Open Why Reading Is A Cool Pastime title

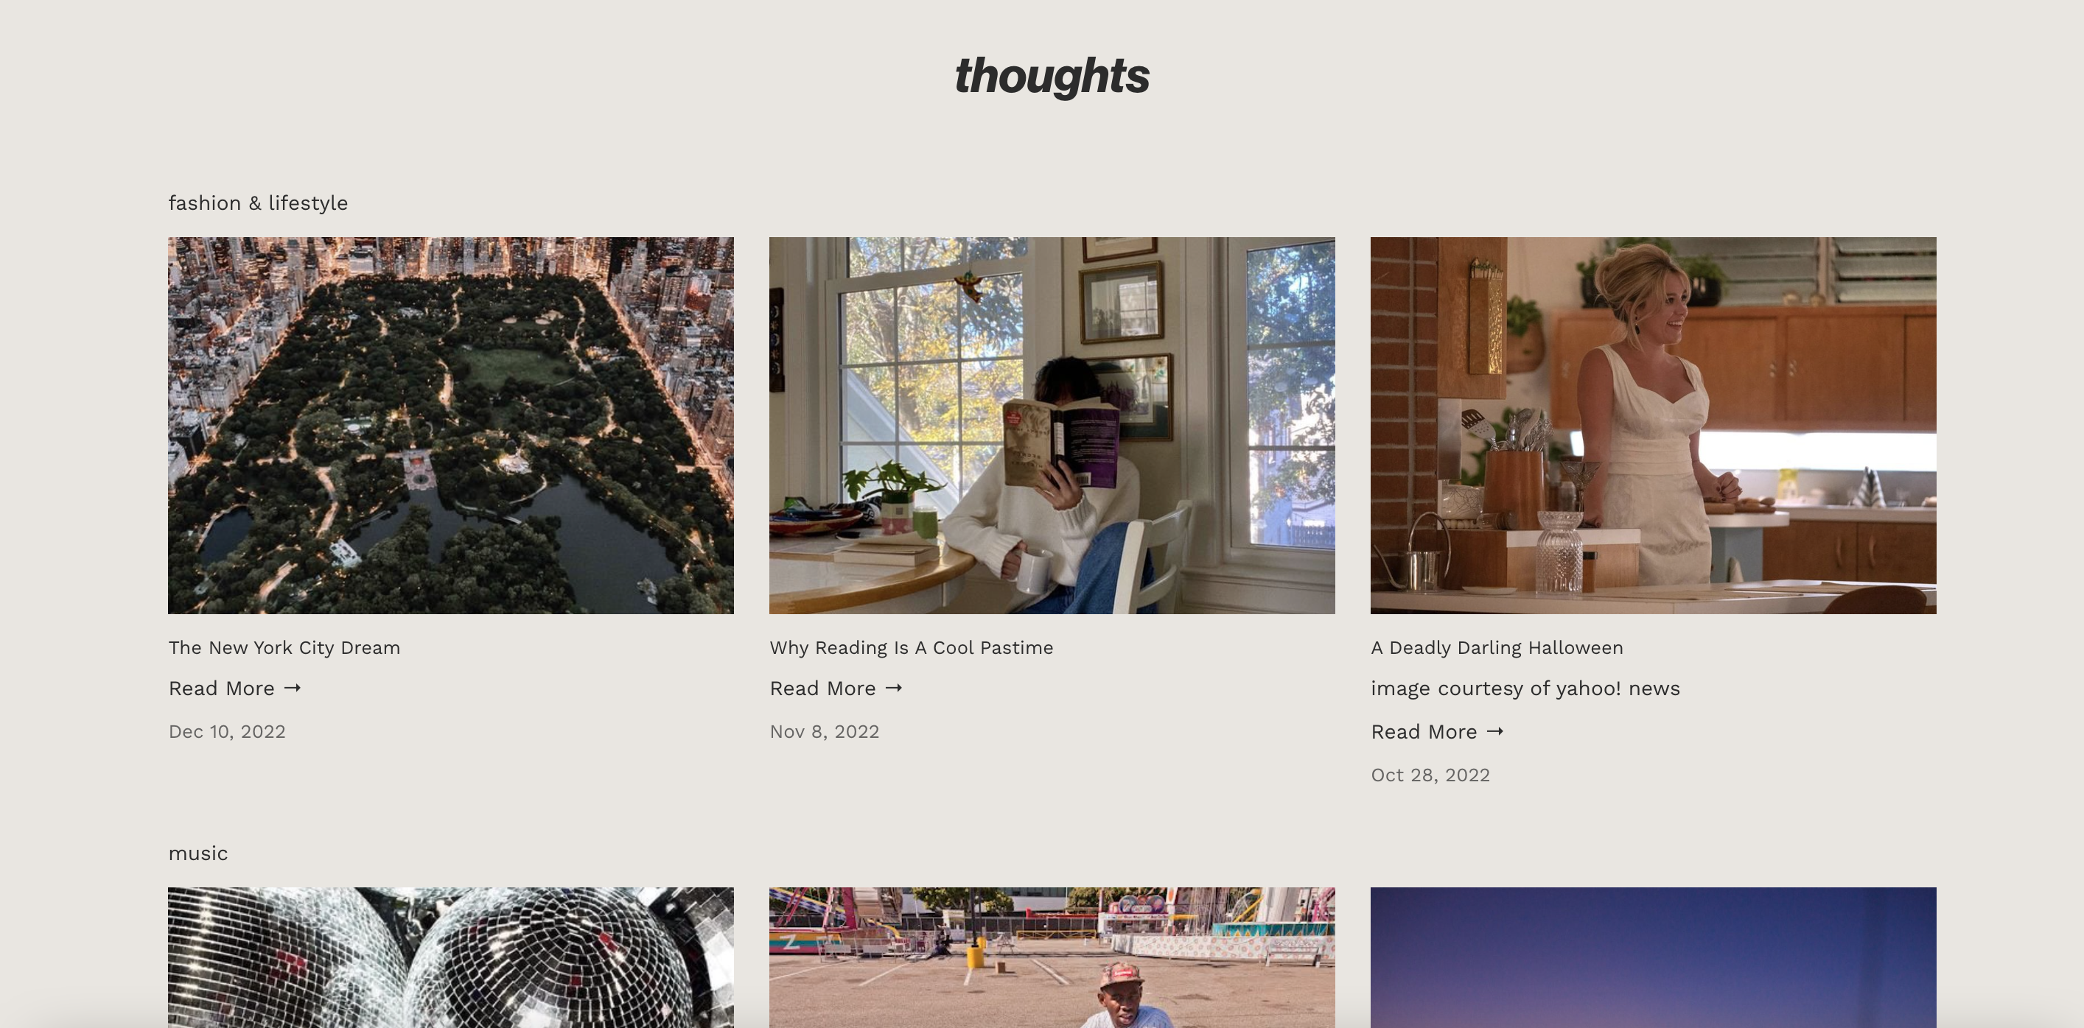click(x=911, y=648)
